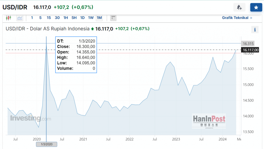Select the 5 minute interval
Viewport: 264px width, 149px height.
40,18
